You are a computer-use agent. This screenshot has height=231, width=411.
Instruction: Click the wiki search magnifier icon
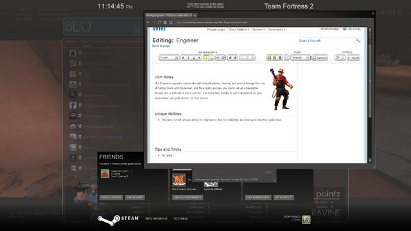coord(358,40)
